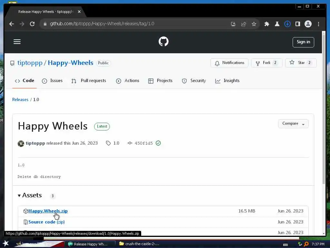Click the green verified commit checkmark
Screen dimensions: 330x248
pyautogui.click(x=158, y=143)
